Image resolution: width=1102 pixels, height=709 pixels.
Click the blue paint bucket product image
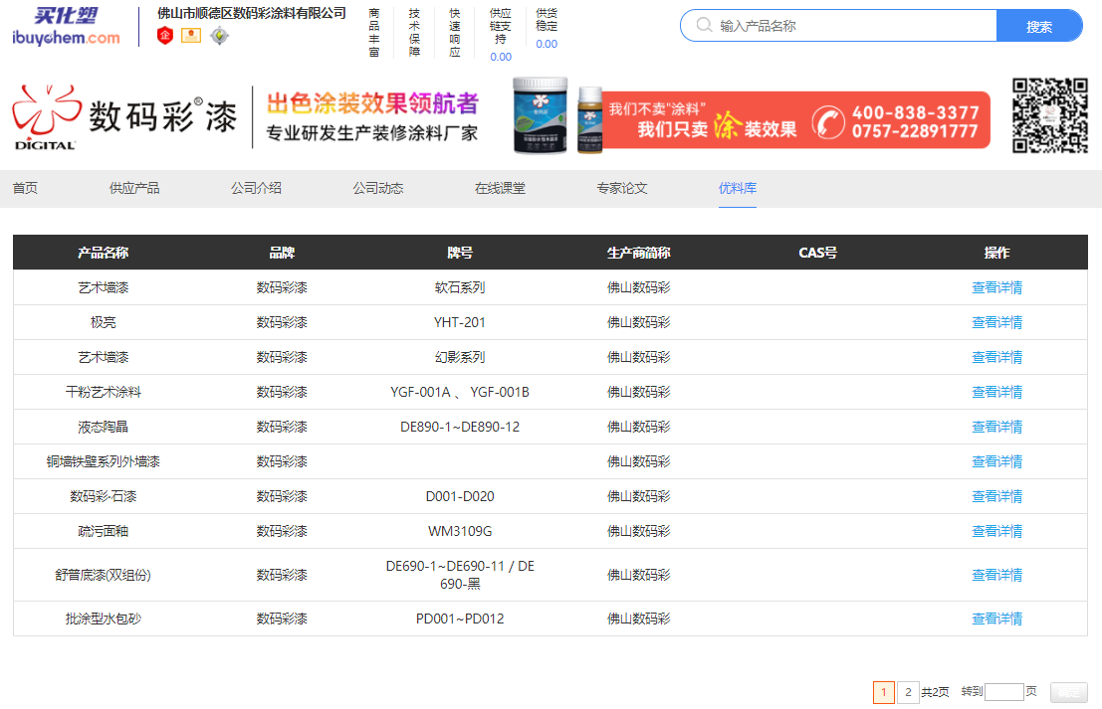point(540,115)
